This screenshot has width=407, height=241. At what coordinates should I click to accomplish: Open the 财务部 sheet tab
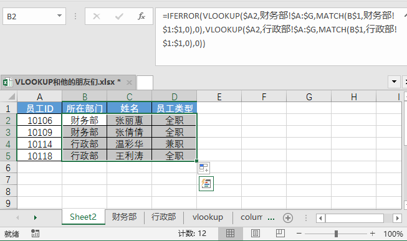click(x=124, y=217)
